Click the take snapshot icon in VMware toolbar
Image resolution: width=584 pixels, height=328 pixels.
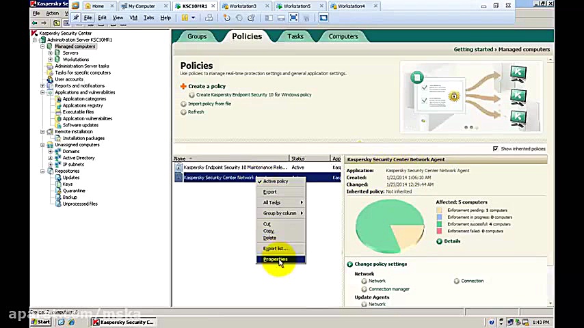click(x=227, y=18)
